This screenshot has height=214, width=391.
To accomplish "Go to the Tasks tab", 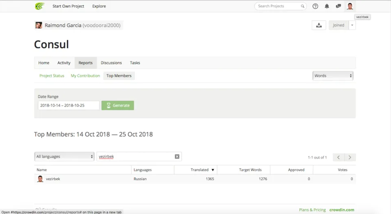I will tap(135, 63).
